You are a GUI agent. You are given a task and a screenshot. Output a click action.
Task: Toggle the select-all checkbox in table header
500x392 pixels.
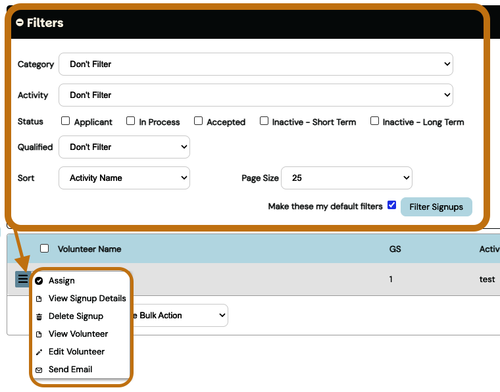pos(44,249)
